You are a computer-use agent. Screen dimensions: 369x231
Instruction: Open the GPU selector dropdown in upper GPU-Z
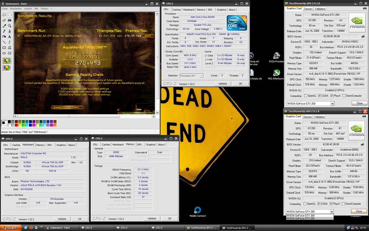pyautogui.click(x=332, y=103)
